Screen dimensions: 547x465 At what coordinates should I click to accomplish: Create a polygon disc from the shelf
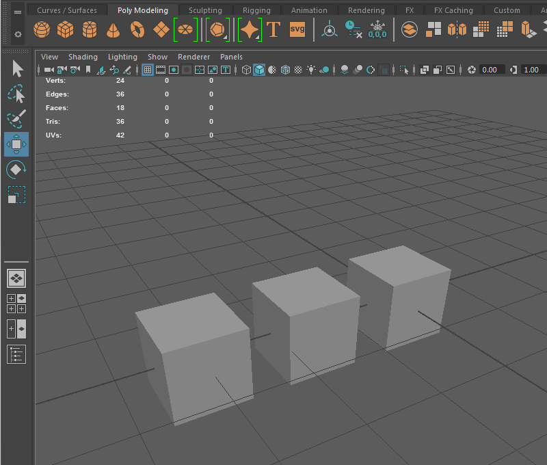coord(185,29)
